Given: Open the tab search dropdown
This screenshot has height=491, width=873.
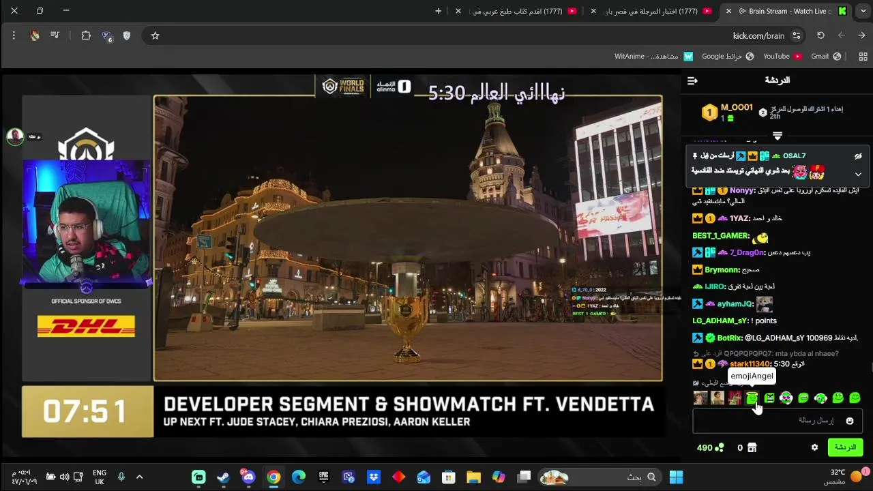Looking at the screenshot, I should 862,11.
